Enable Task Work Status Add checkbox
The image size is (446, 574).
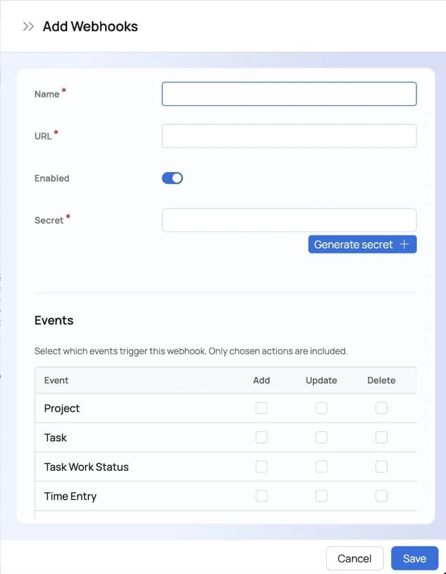click(261, 466)
